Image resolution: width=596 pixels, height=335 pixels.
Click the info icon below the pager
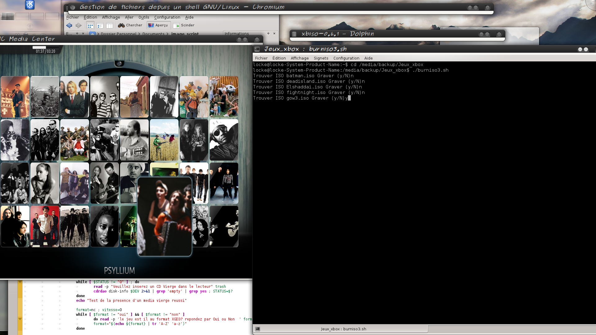tap(30, 27)
